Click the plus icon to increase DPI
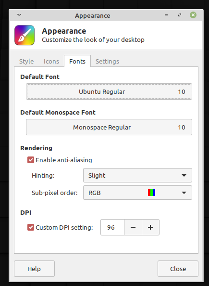The image size is (209, 286). point(150,227)
